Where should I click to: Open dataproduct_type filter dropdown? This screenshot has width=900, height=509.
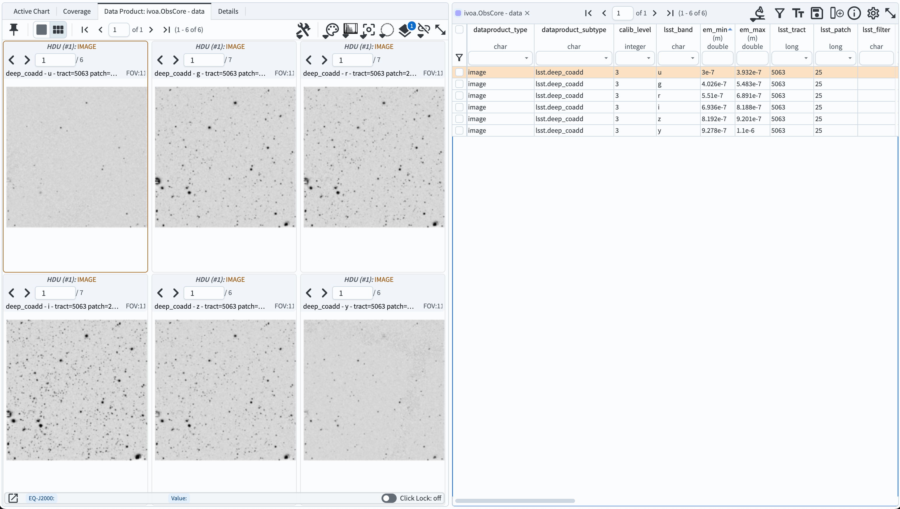(526, 58)
